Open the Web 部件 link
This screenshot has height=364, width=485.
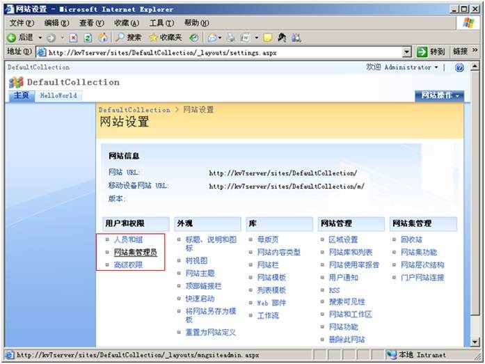click(271, 303)
